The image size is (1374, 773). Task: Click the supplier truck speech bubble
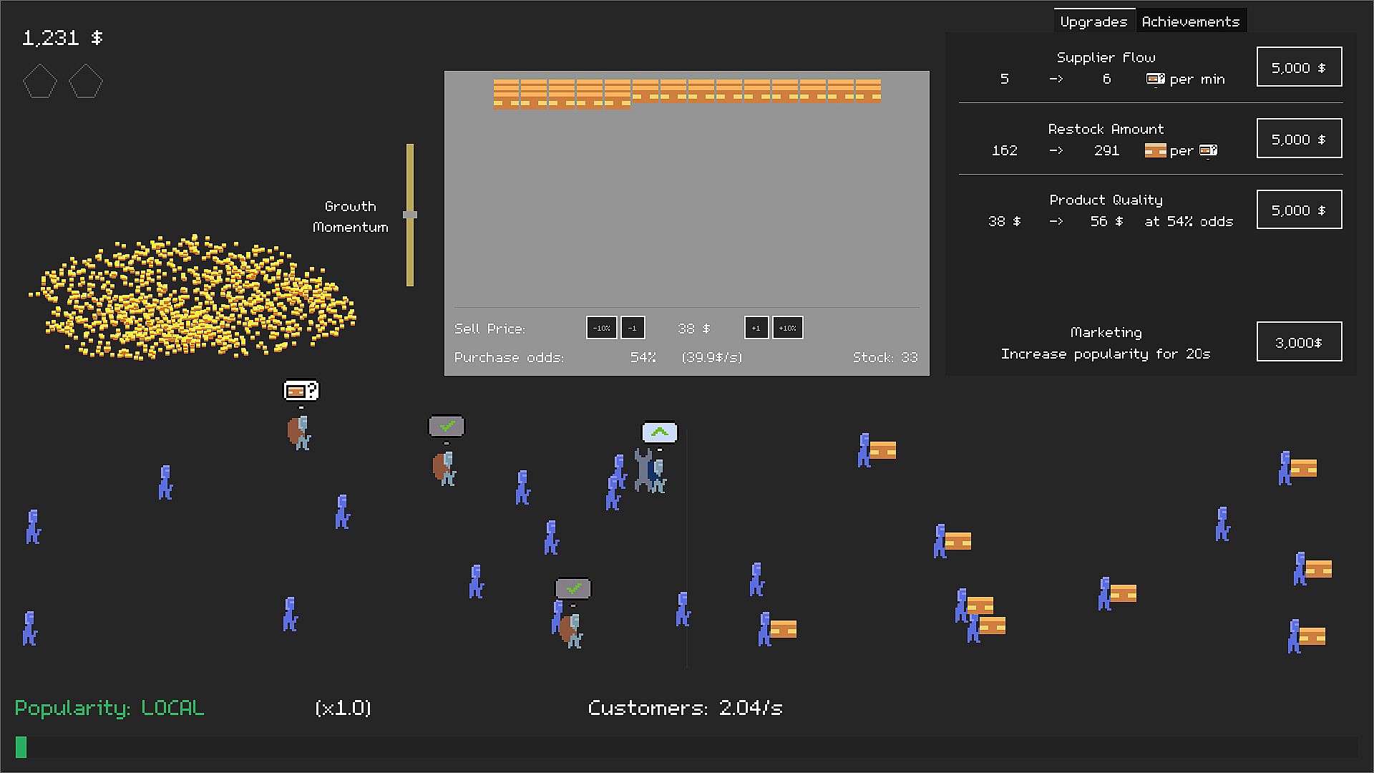(301, 391)
